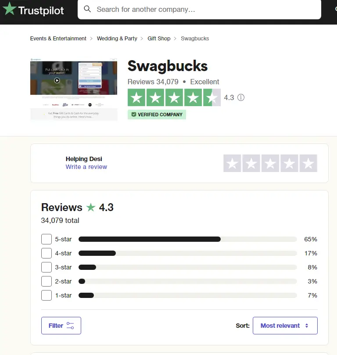Image resolution: width=337 pixels, height=355 pixels.
Task: Rate five stars in review box
Action: coord(308,163)
